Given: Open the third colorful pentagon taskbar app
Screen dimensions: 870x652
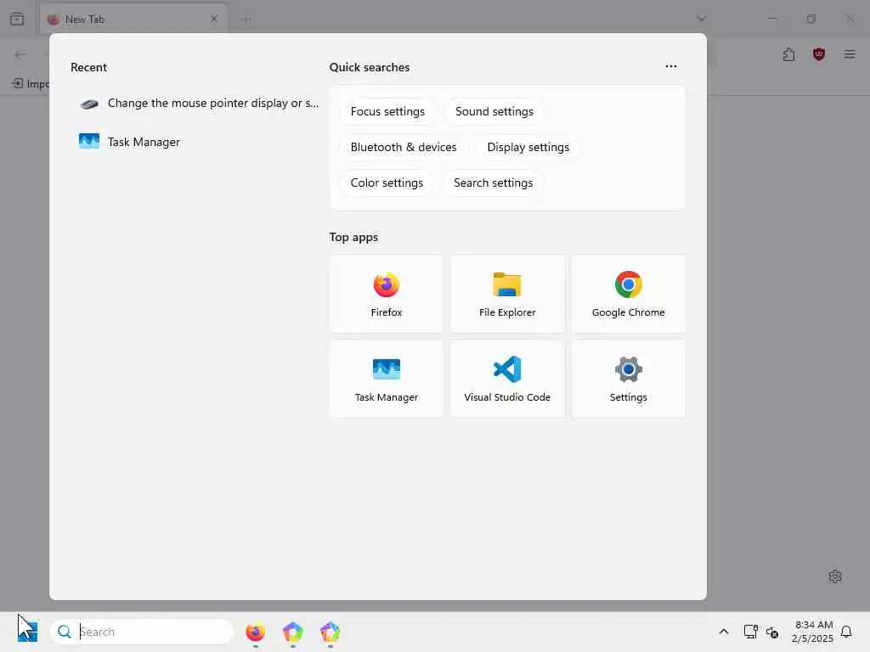Looking at the screenshot, I should (x=330, y=632).
